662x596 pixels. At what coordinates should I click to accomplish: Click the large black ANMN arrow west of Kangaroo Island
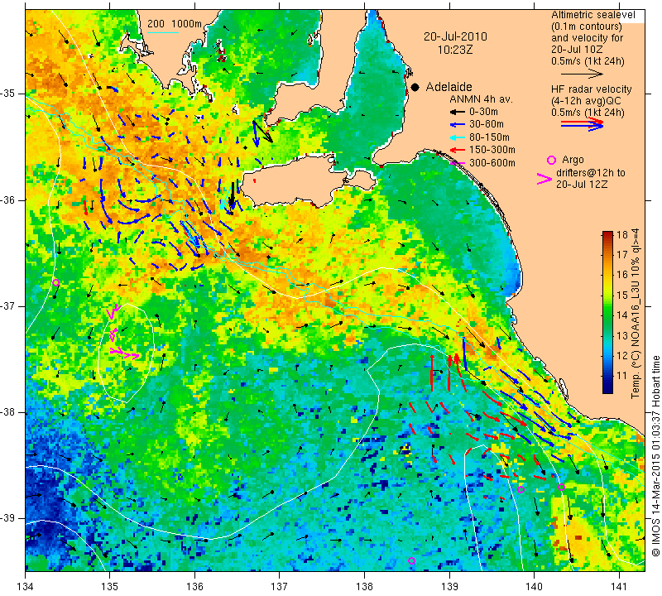tap(232, 195)
